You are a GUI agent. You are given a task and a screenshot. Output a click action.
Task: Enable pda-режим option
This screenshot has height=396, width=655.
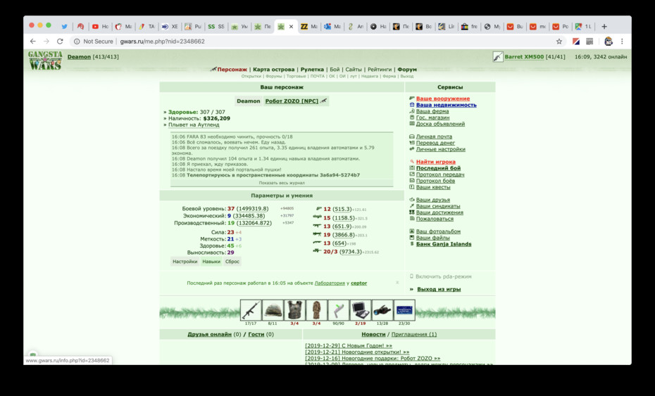click(444, 276)
